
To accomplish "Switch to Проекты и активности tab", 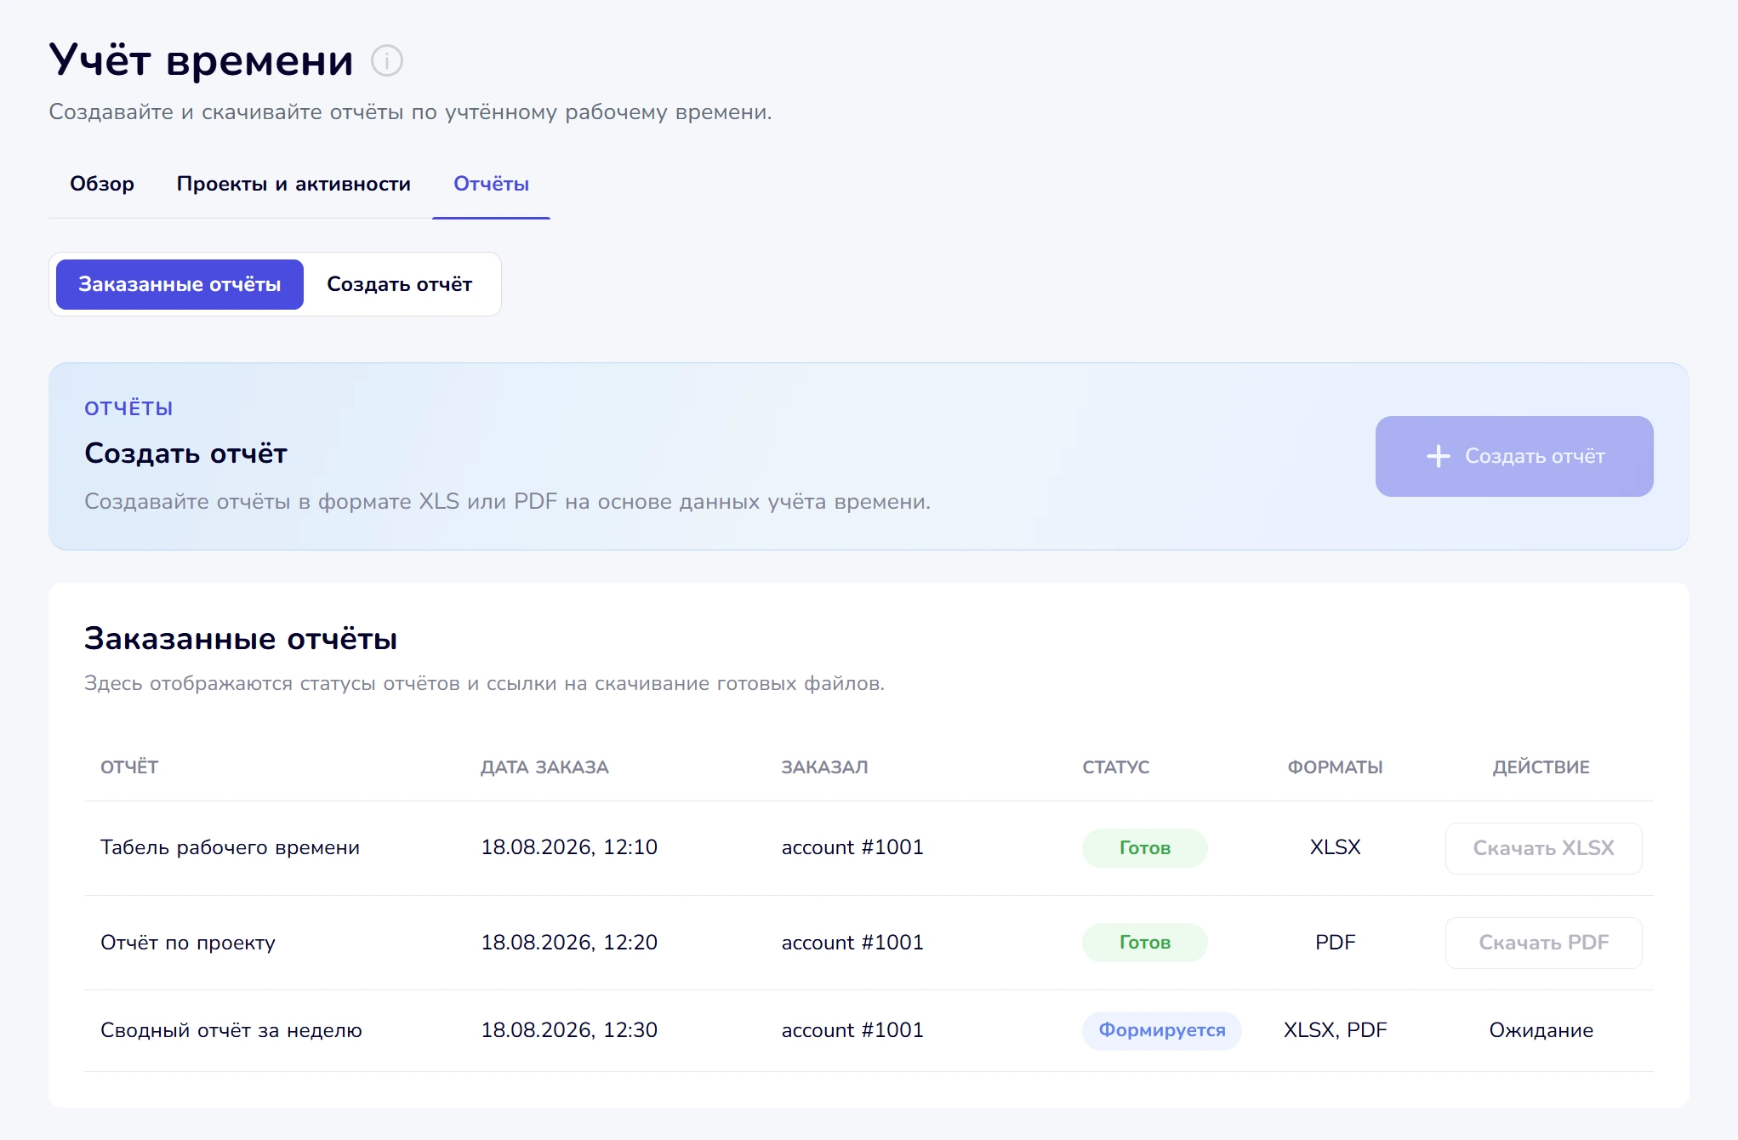I will tap(293, 184).
